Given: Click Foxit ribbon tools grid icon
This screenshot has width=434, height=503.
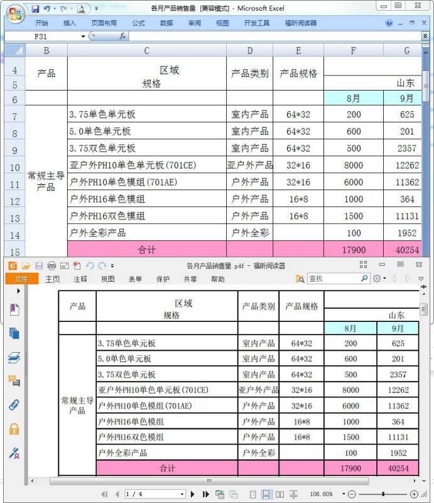Looking at the screenshot, I should tap(363, 264).
